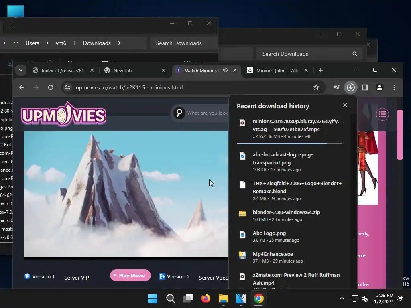This screenshot has height=308, width=411.
Task: Click the THX blend file icon
Action: tap(242, 184)
